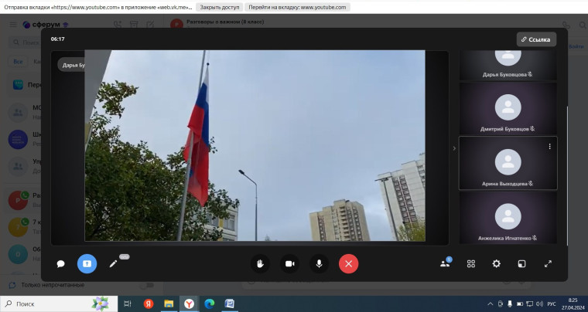The height and width of the screenshot is (312, 588).
Task: Show hidden tray icons chevron
Action: tap(490, 304)
